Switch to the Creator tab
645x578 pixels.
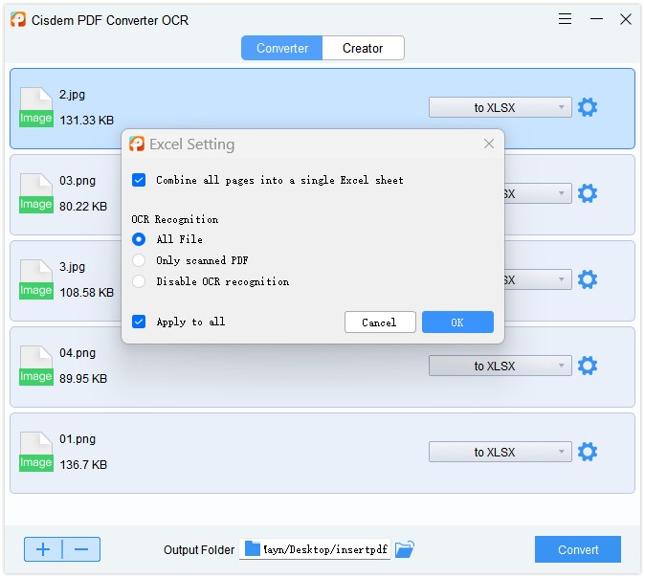click(363, 48)
